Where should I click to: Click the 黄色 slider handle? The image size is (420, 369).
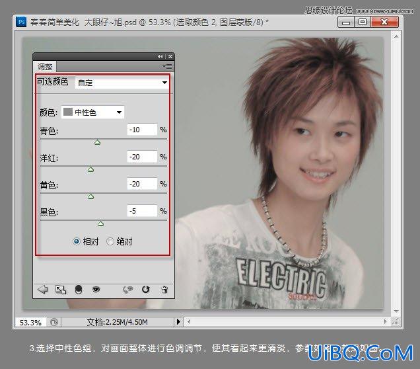91,196
